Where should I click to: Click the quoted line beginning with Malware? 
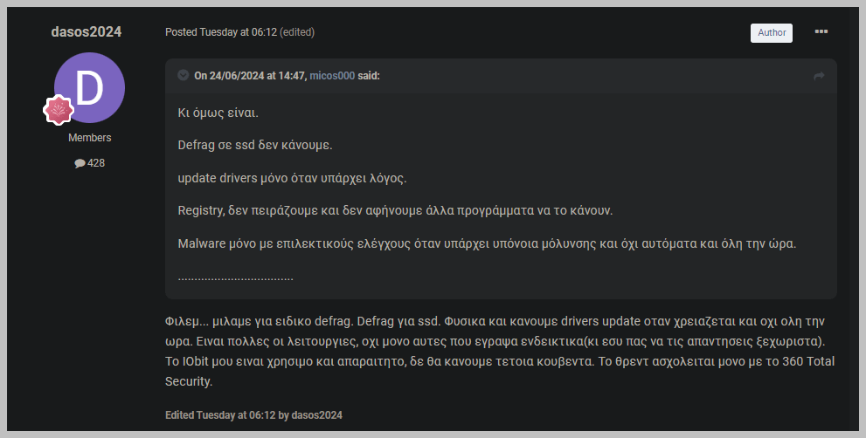(x=487, y=243)
